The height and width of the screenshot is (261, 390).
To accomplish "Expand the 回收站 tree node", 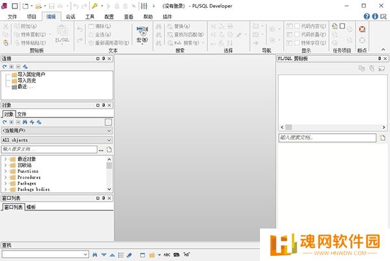I will point(5,165).
